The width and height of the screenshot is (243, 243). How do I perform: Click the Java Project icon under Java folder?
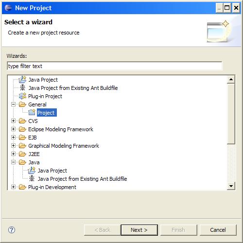[32, 171]
